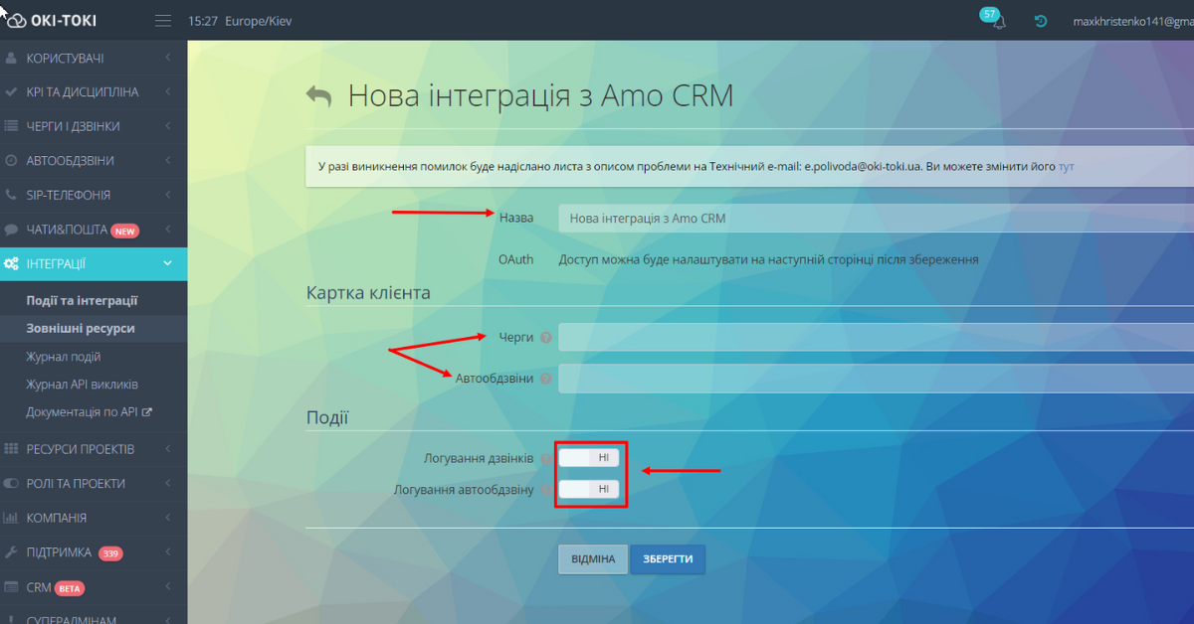The height and width of the screenshot is (624, 1194).
Task: Click the history refresh icon in header
Action: 1041,21
